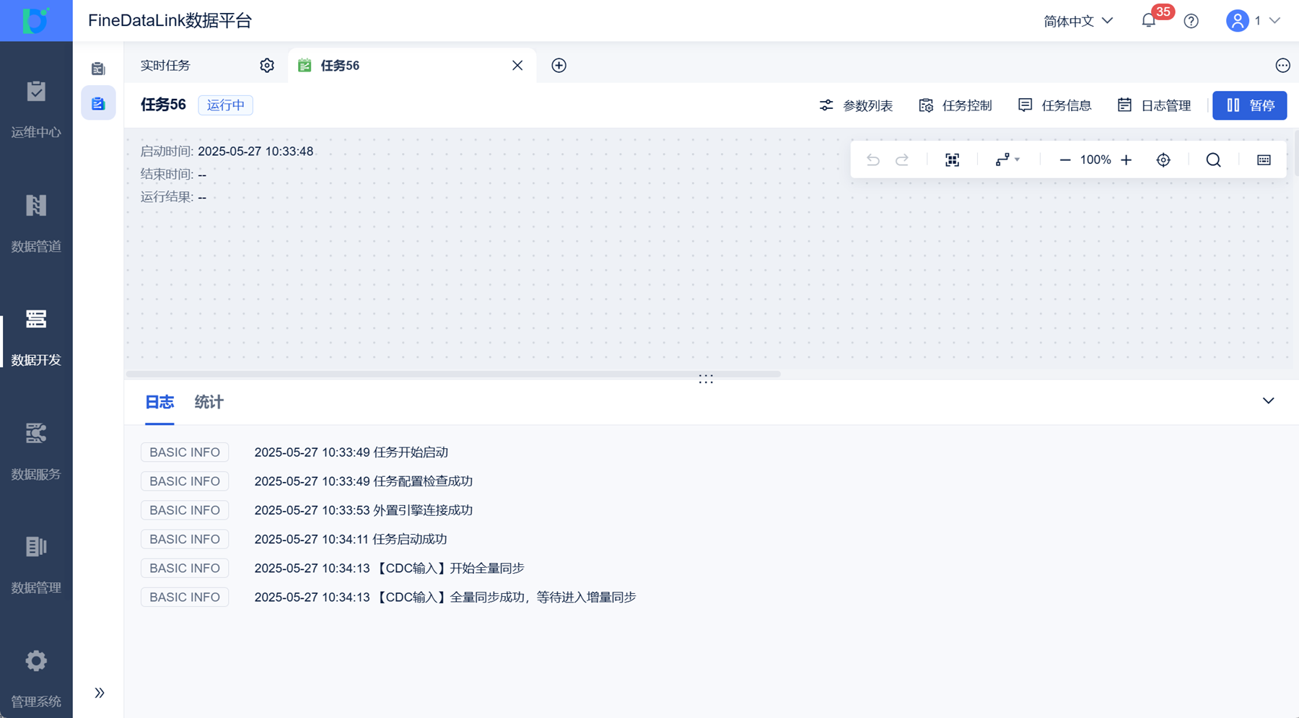Zoom out the canvas with minus

(x=1064, y=159)
